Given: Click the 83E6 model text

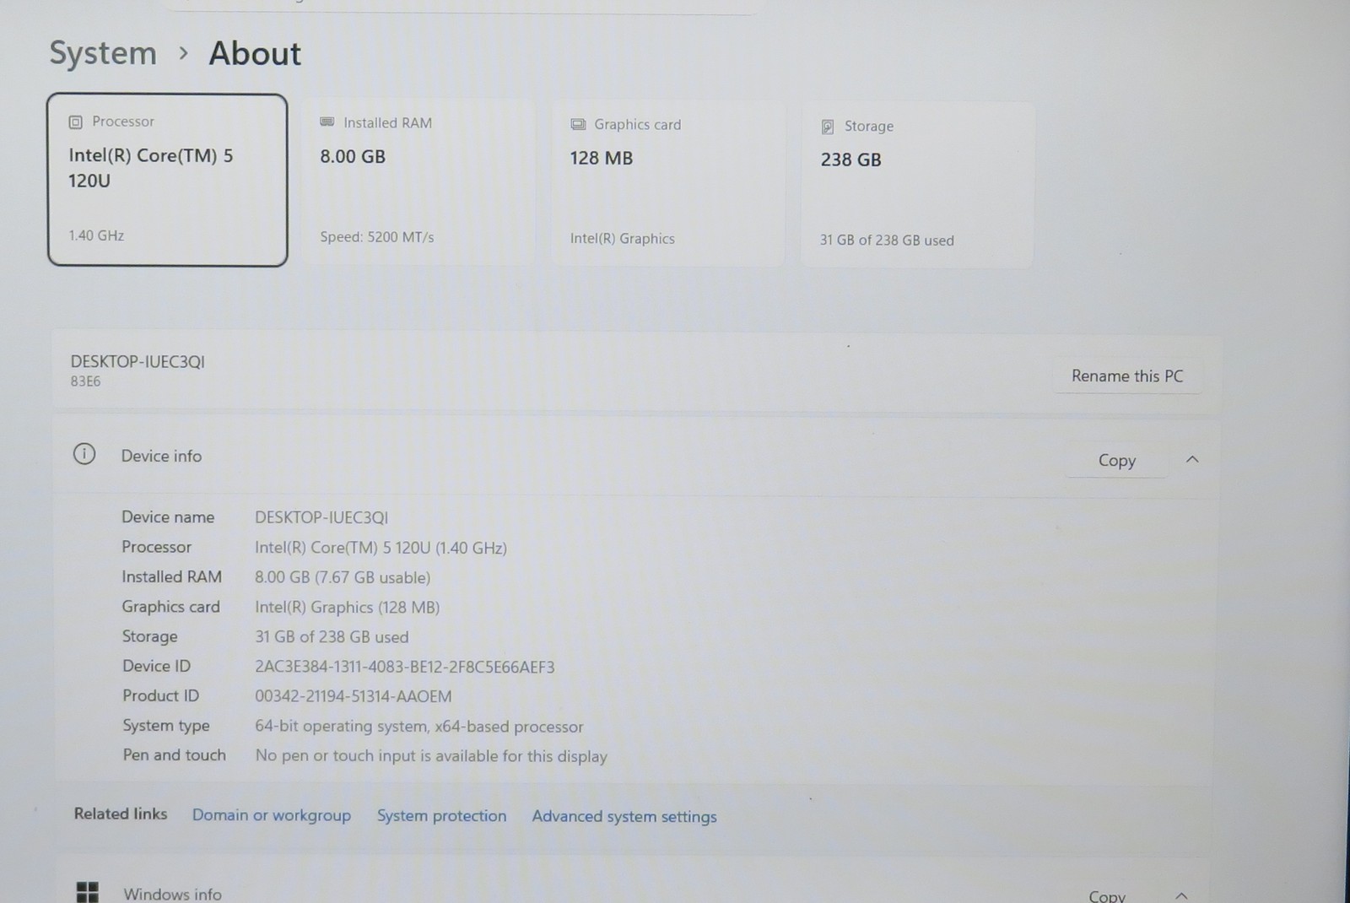Looking at the screenshot, I should (85, 381).
